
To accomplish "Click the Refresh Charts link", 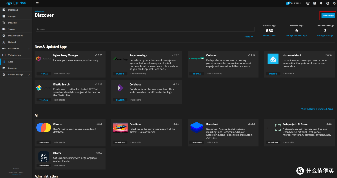I will pyautogui.click(x=270, y=35).
